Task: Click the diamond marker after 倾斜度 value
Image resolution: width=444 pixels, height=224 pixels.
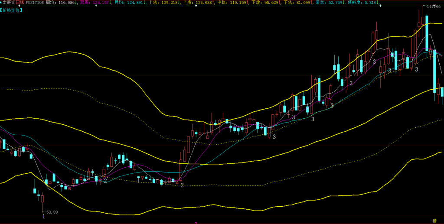Action: (380, 6)
